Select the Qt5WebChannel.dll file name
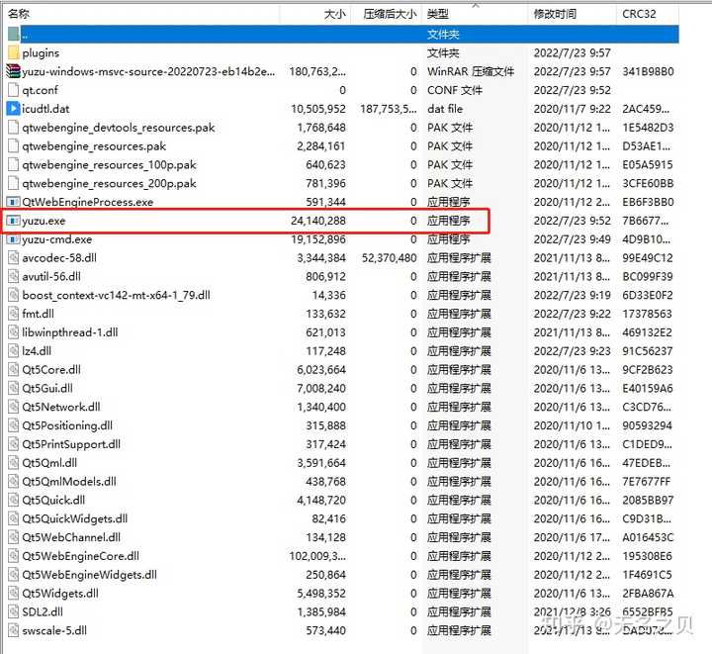This screenshot has width=712, height=654. pyautogui.click(x=71, y=537)
